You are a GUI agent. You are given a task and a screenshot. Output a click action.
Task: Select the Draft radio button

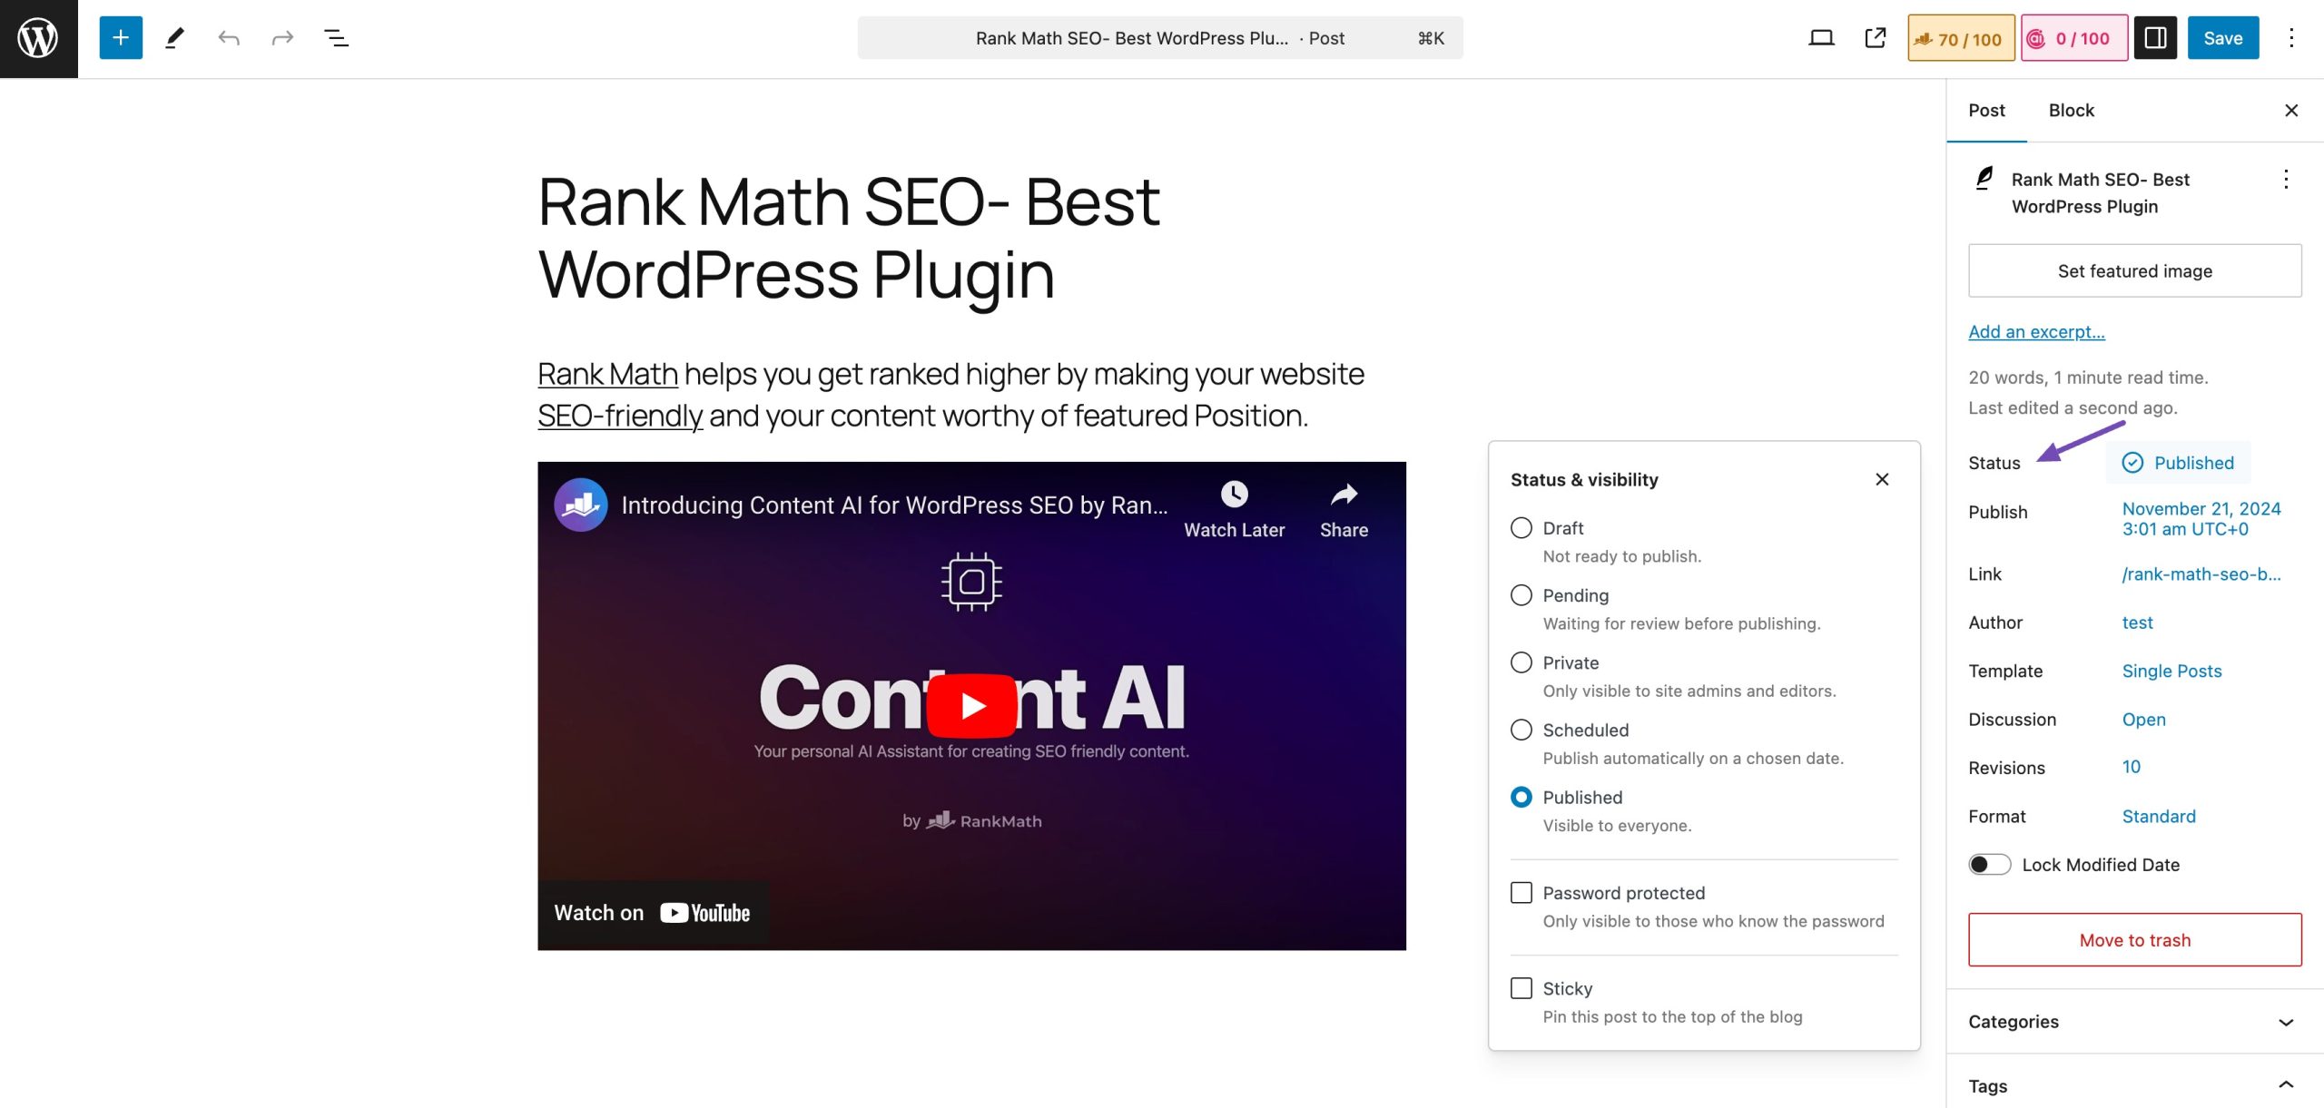pyautogui.click(x=1521, y=529)
